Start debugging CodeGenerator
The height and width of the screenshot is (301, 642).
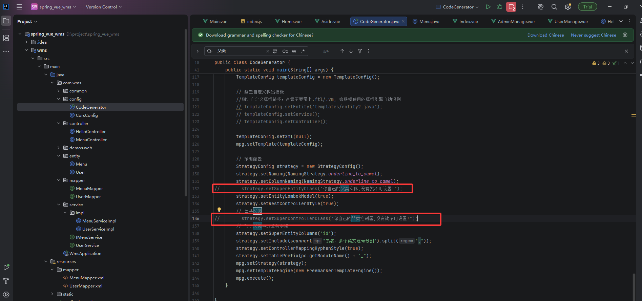(x=500, y=7)
